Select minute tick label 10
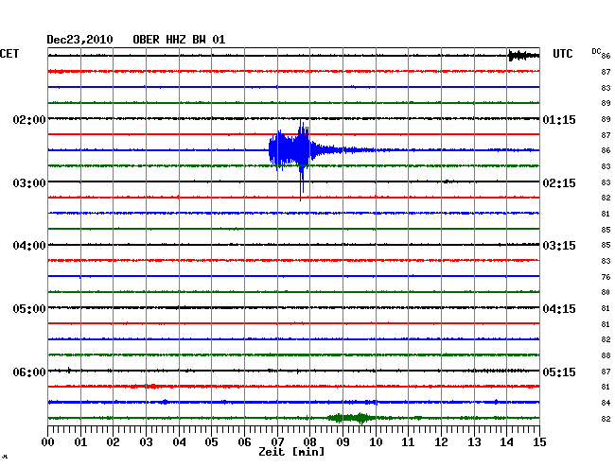 click(376, 442)
